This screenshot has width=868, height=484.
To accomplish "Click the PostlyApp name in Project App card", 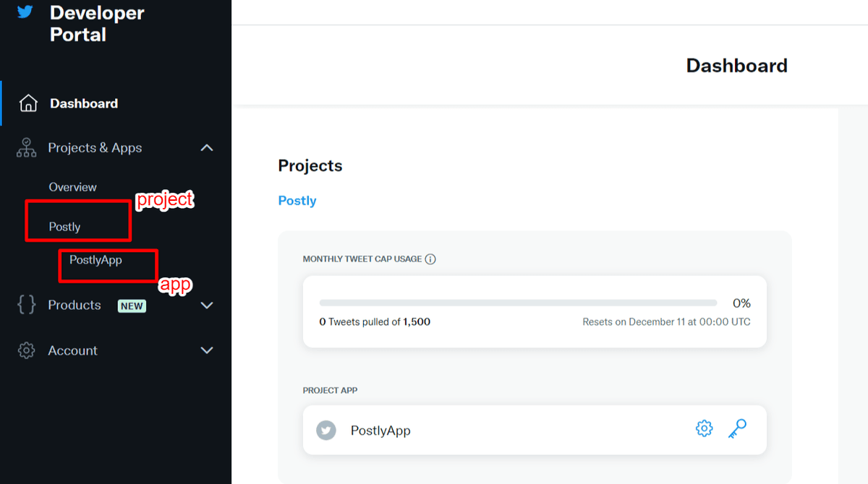I will coord(380,431).
